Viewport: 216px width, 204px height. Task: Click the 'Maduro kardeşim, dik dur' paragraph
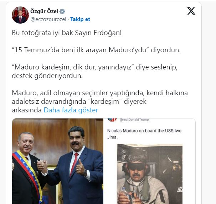(x=95, y=71)
